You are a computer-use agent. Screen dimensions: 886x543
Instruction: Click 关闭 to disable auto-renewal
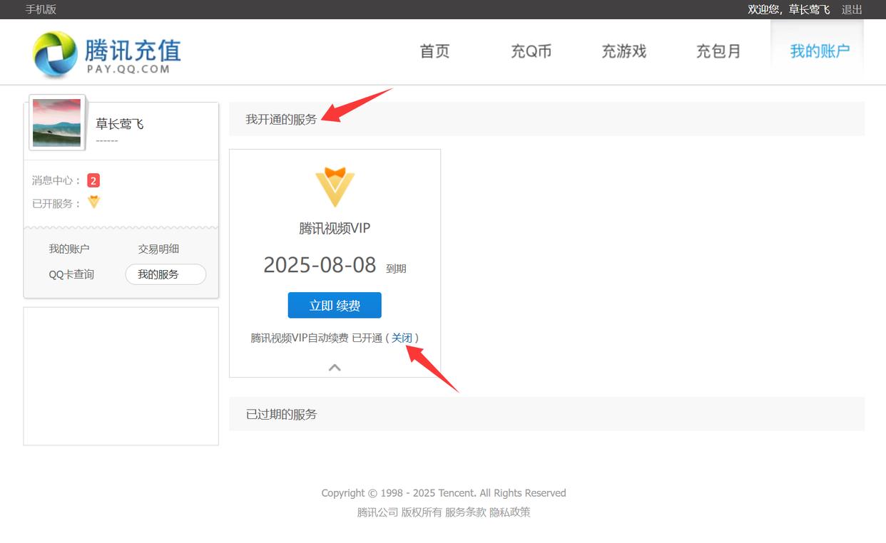(402, 338)
